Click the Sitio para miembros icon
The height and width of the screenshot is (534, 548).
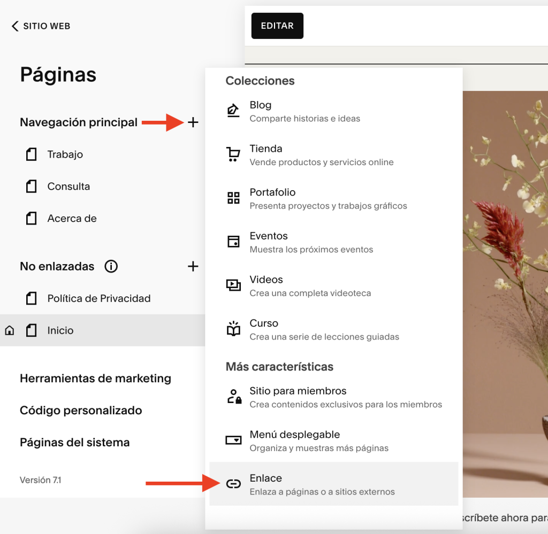click(x=234, y=397)
